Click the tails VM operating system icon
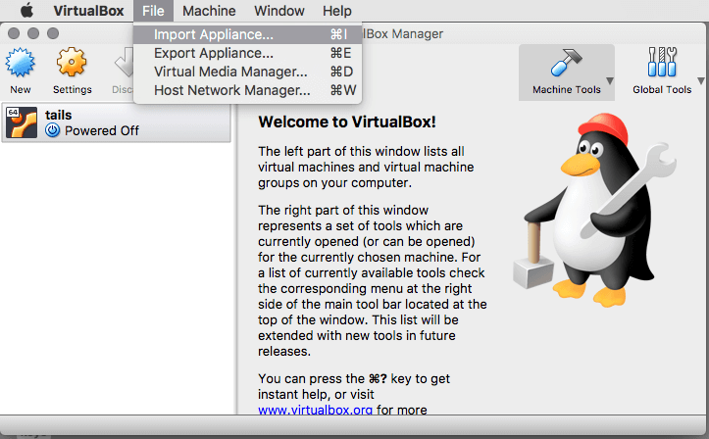Screen dimensions: 709x439 pyautogui.click(x=22, y=122)
